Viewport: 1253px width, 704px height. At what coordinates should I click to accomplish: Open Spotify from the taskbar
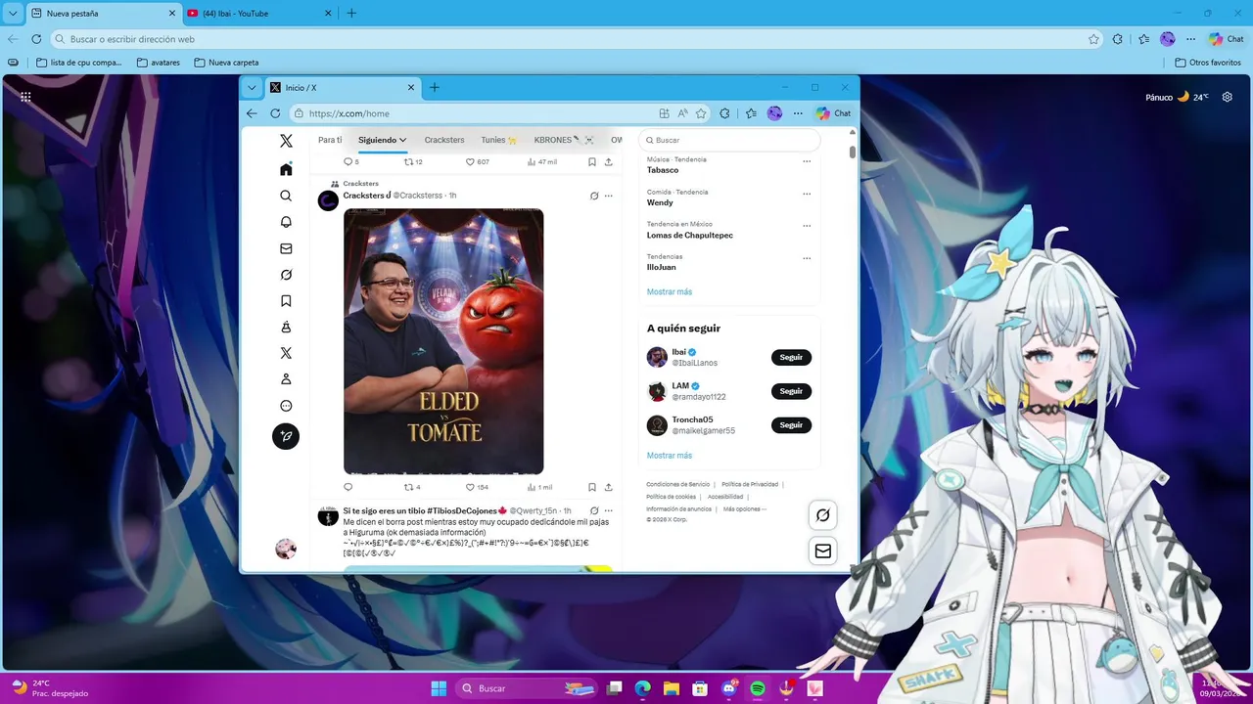click(x=758, y=688)
